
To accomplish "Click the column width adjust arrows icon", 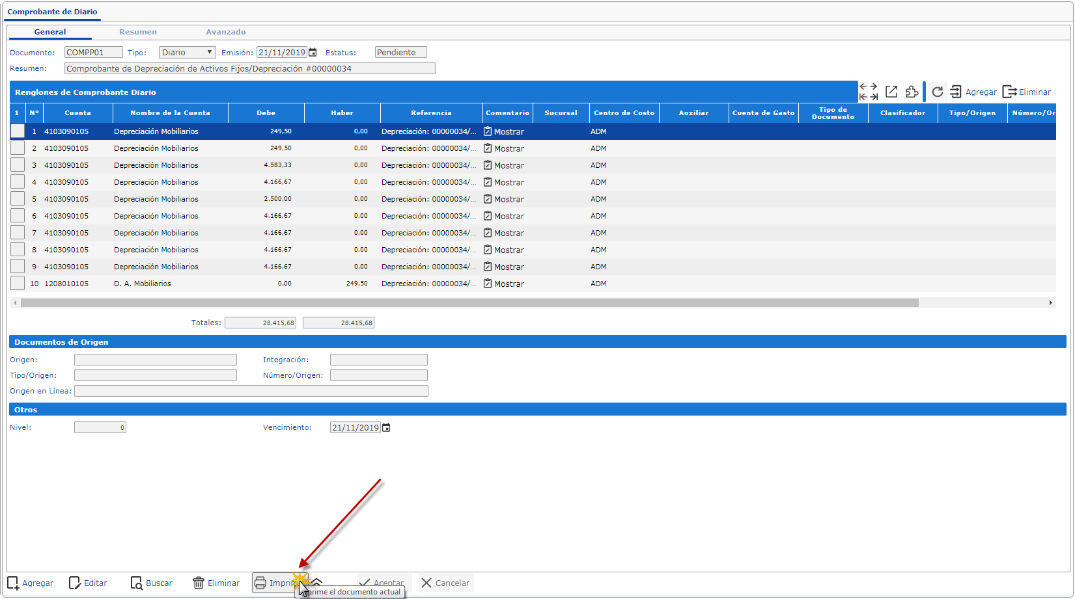I will 869,92.
